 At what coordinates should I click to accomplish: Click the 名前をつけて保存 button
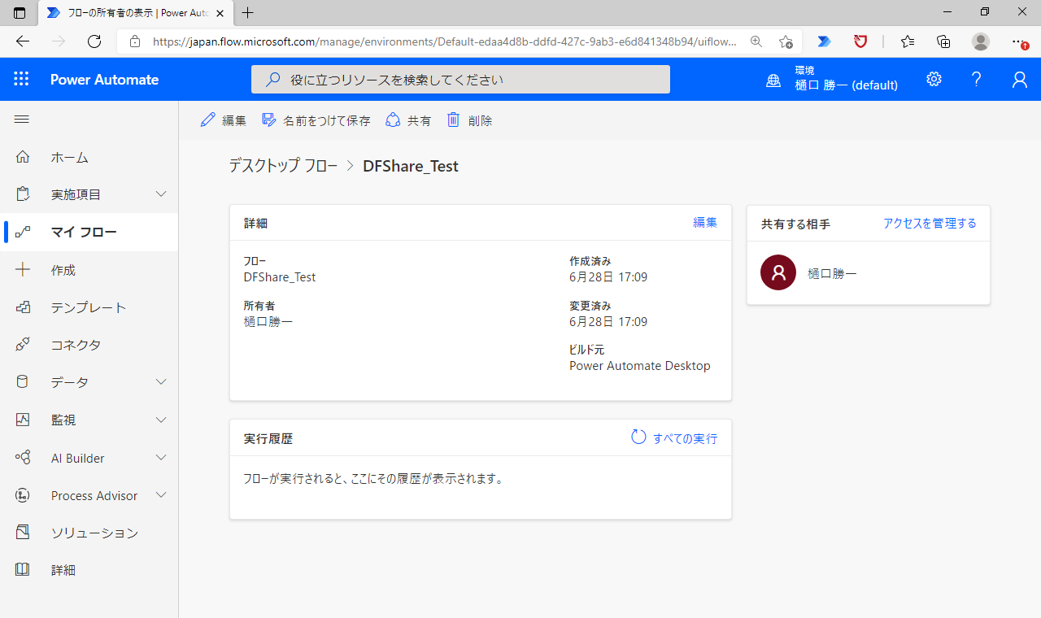point(316,120)
